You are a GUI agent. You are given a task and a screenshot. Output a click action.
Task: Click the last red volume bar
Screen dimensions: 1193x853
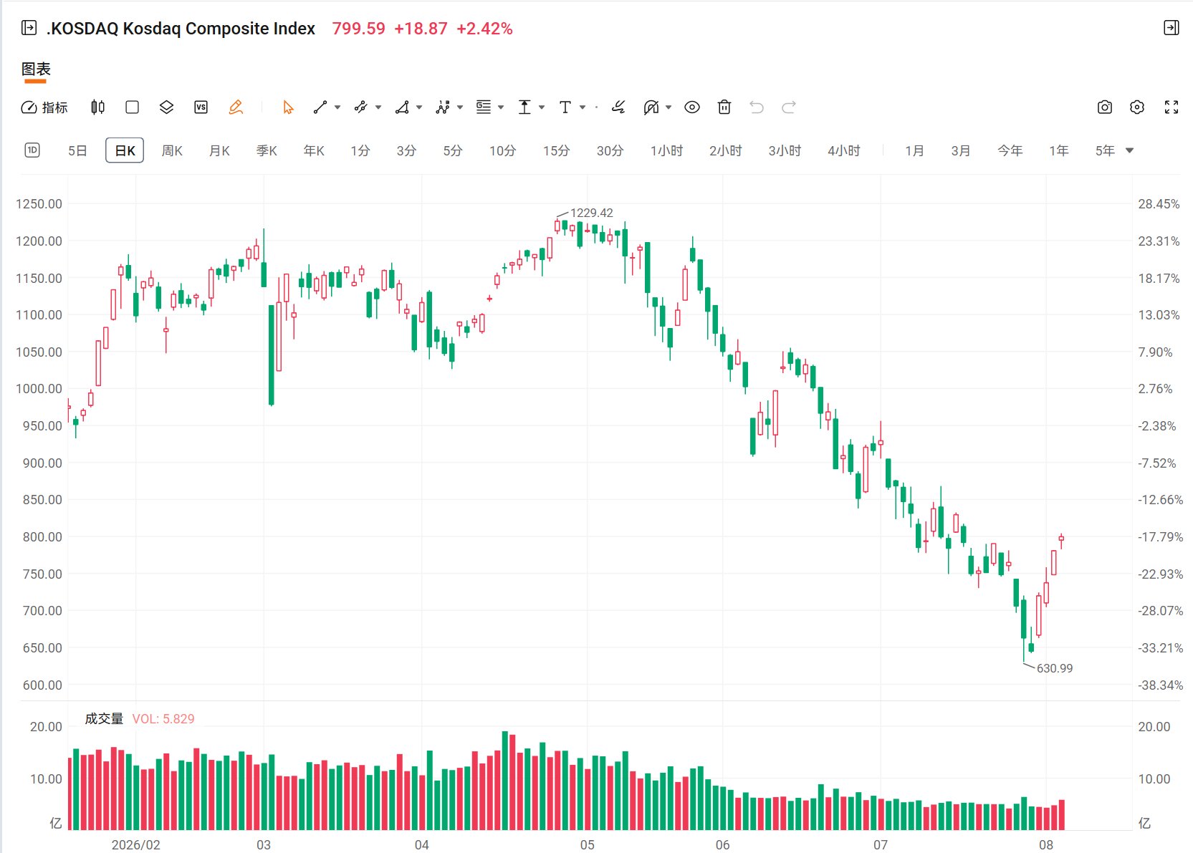point(1062,815)
